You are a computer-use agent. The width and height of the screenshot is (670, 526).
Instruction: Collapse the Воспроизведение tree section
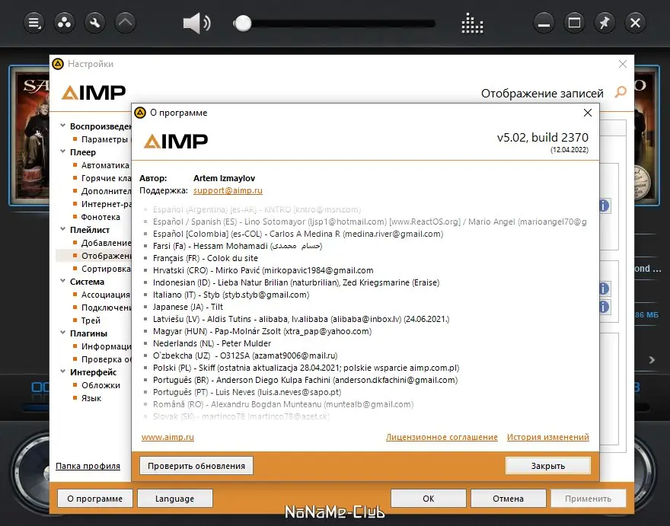pyautogui.click(x=62, y=126)
